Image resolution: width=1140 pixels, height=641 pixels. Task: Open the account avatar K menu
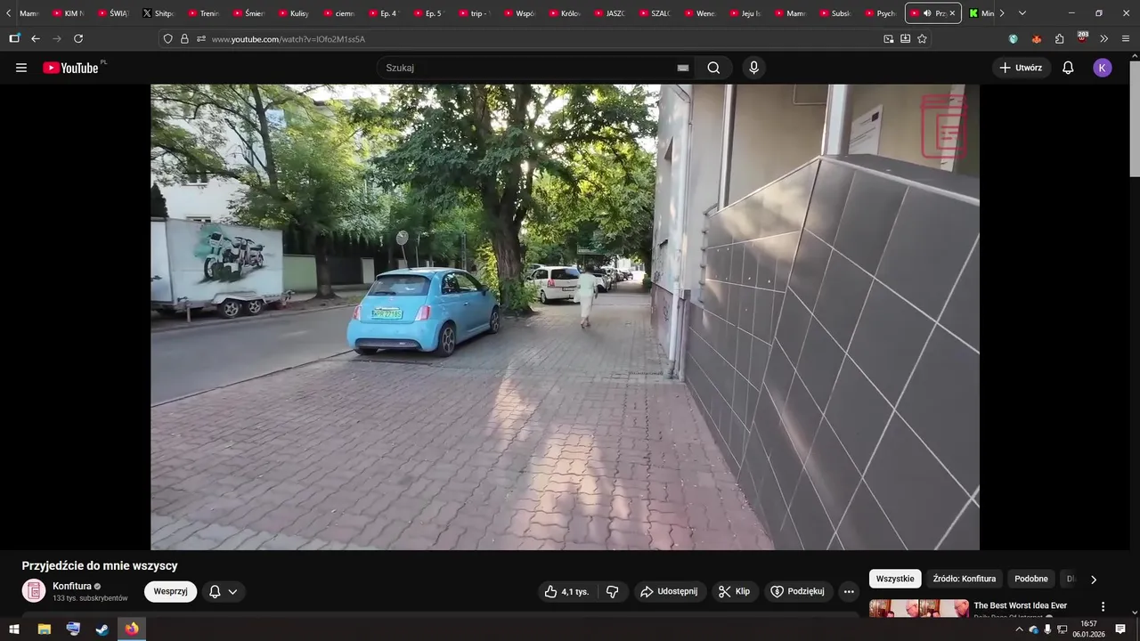(x=1103, y=68)
